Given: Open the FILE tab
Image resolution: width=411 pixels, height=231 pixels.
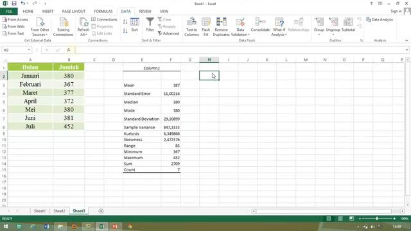Looking at the screenshot, I should [x=9, y=12].
